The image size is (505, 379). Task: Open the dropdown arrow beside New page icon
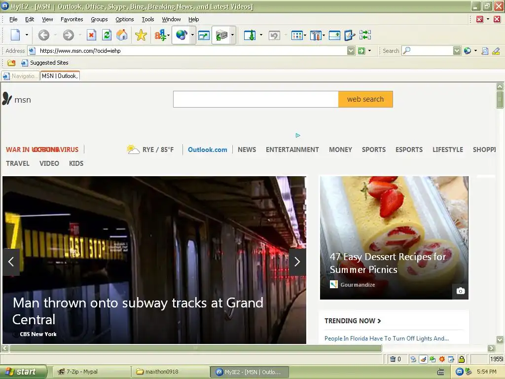(27, 35)
